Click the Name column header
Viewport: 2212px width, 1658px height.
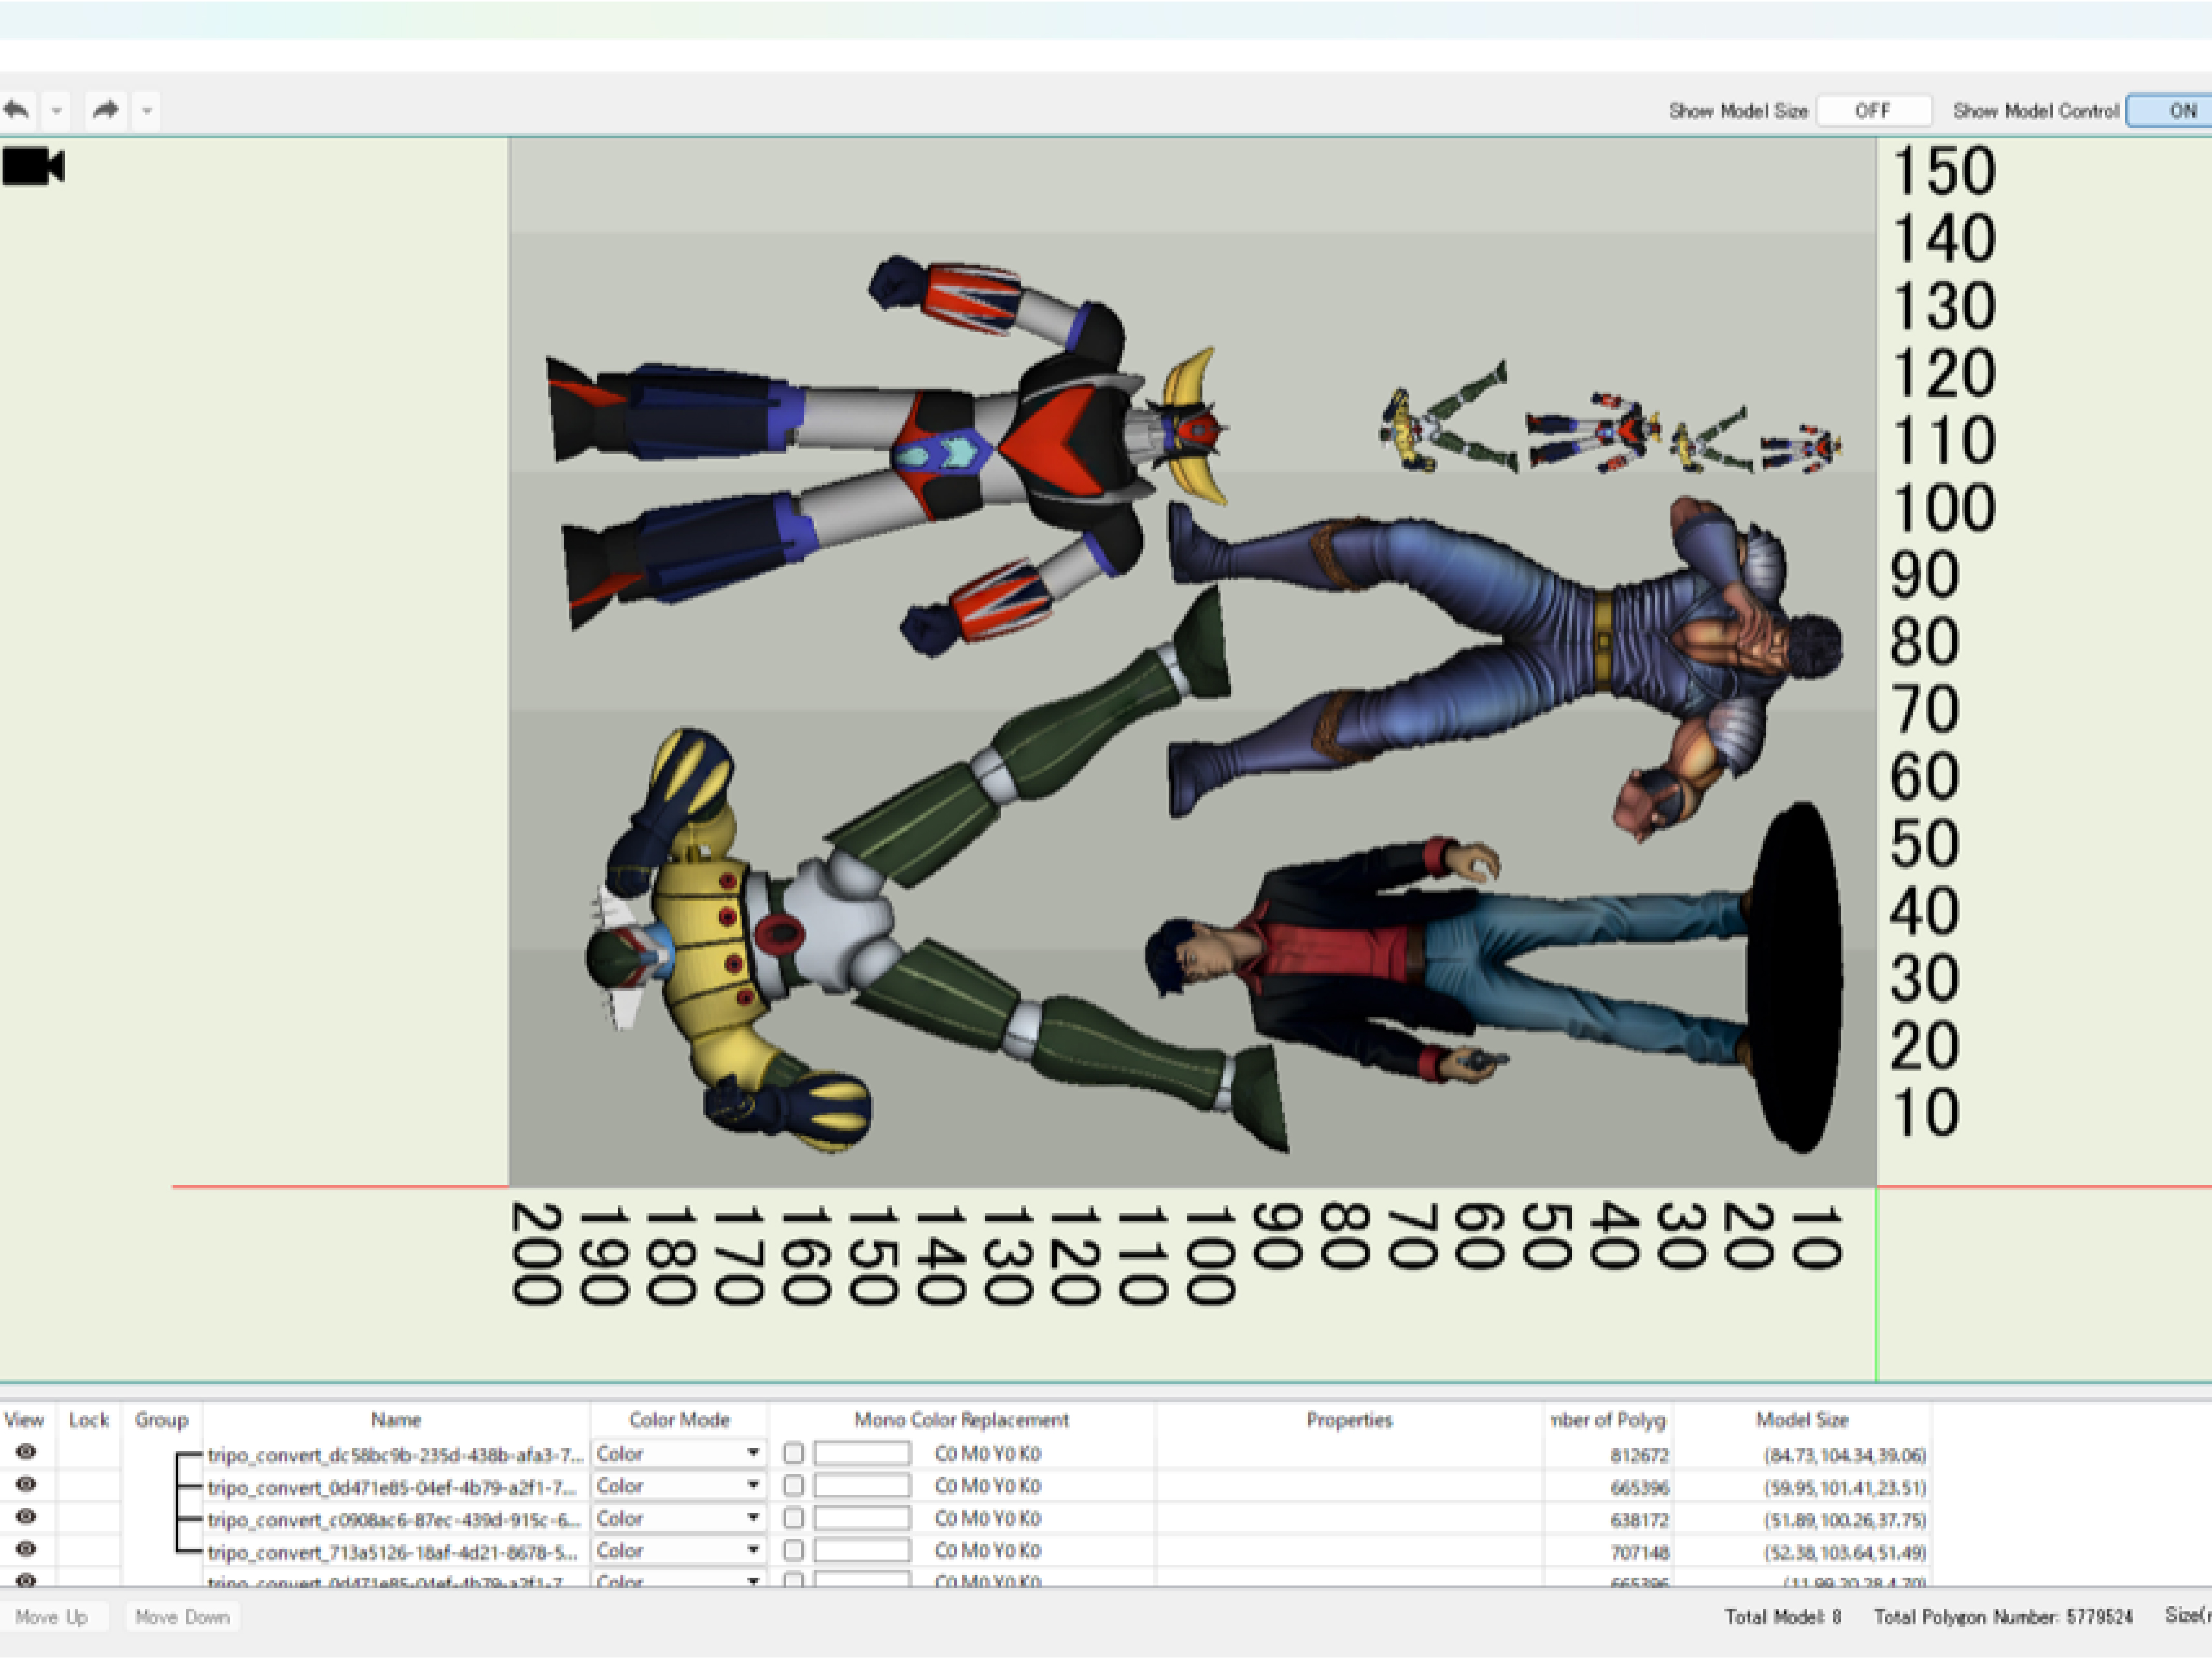coord(396,1419)
